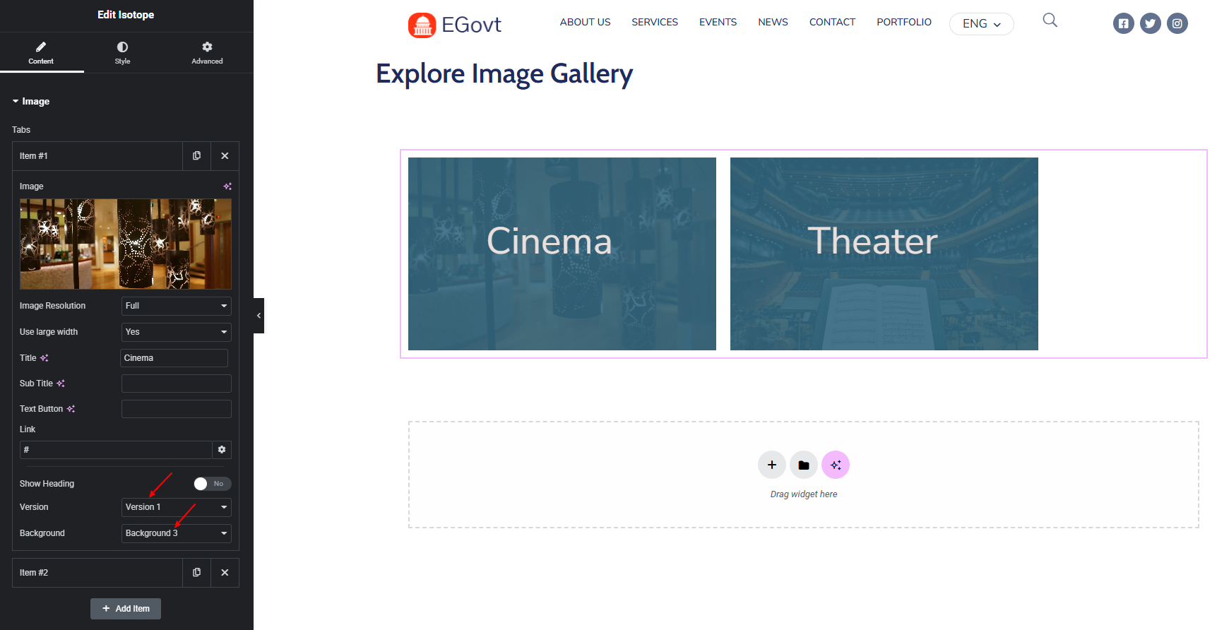Image resolution: width=1217 pixels, height=630 pixels.
Task: Click the AI builder sparkle button
Action: (836, 465)
